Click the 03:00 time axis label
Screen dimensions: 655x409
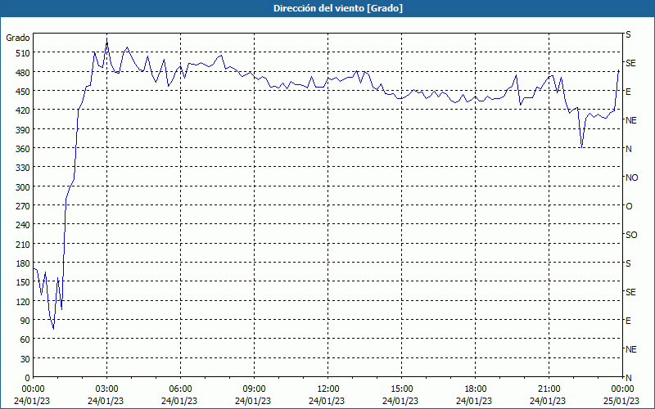click(106, 389)
